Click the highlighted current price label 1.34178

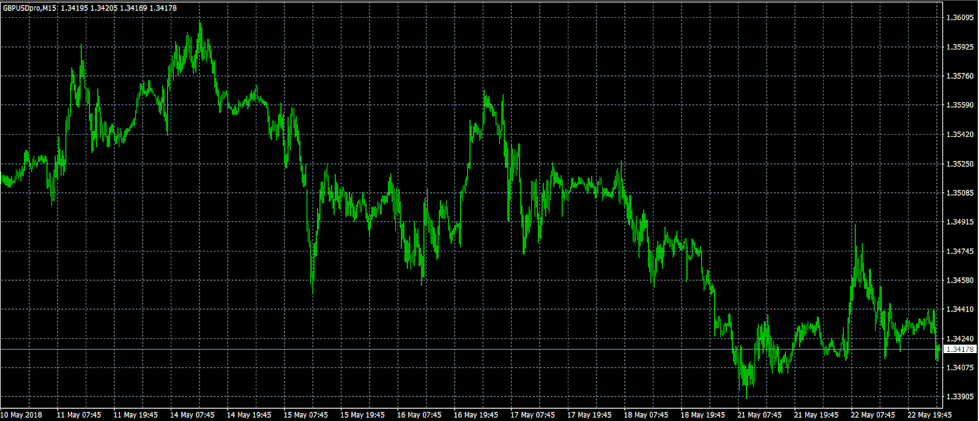click(959, 349)
